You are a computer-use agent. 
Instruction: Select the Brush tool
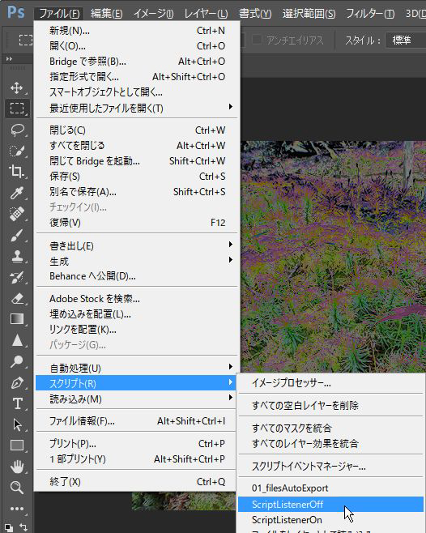[17, 235]
